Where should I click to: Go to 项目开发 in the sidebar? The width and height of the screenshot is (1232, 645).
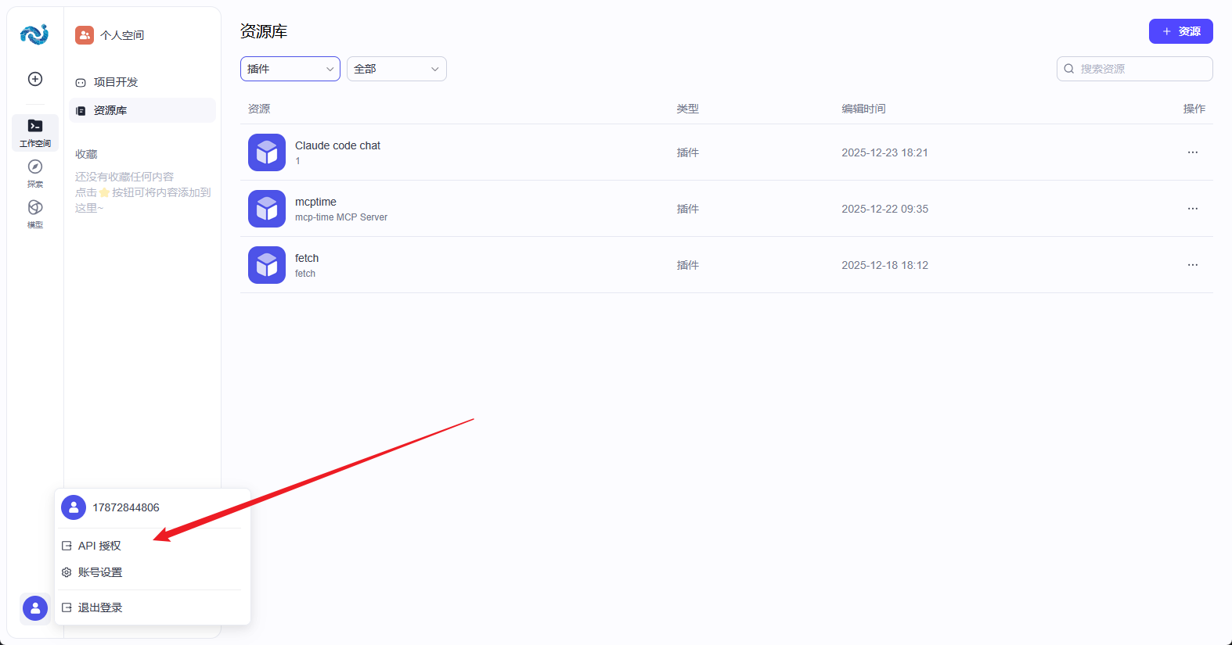[x=116, y=82]
